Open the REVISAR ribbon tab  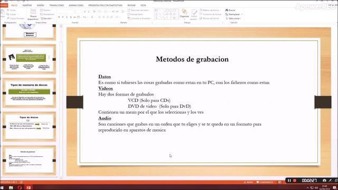pos(132,5)
